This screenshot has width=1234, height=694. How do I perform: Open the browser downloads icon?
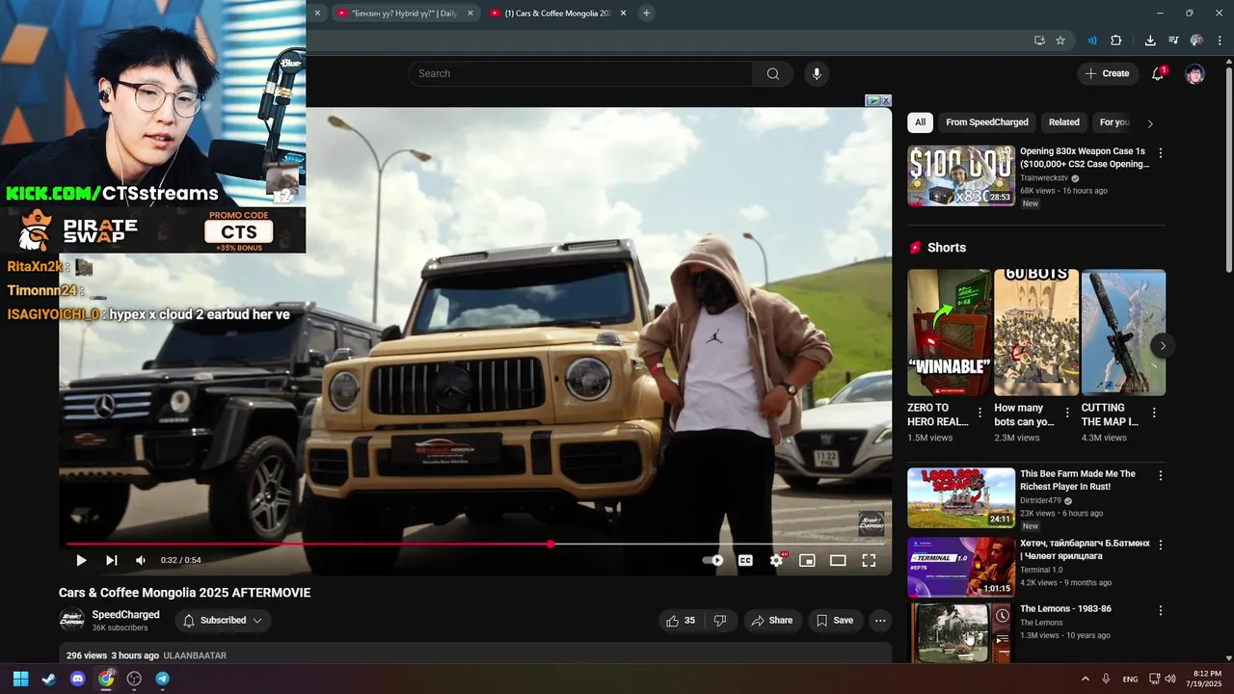coord(1150,40)
